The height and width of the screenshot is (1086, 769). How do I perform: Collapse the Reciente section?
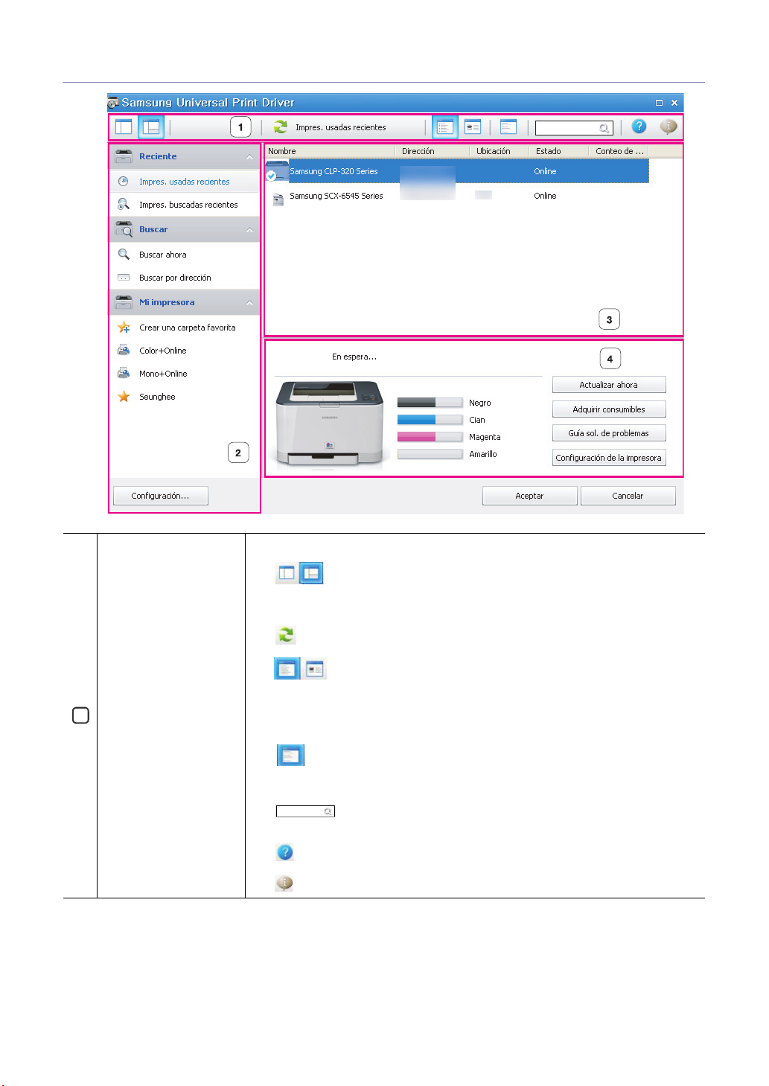tap(249, 157)
